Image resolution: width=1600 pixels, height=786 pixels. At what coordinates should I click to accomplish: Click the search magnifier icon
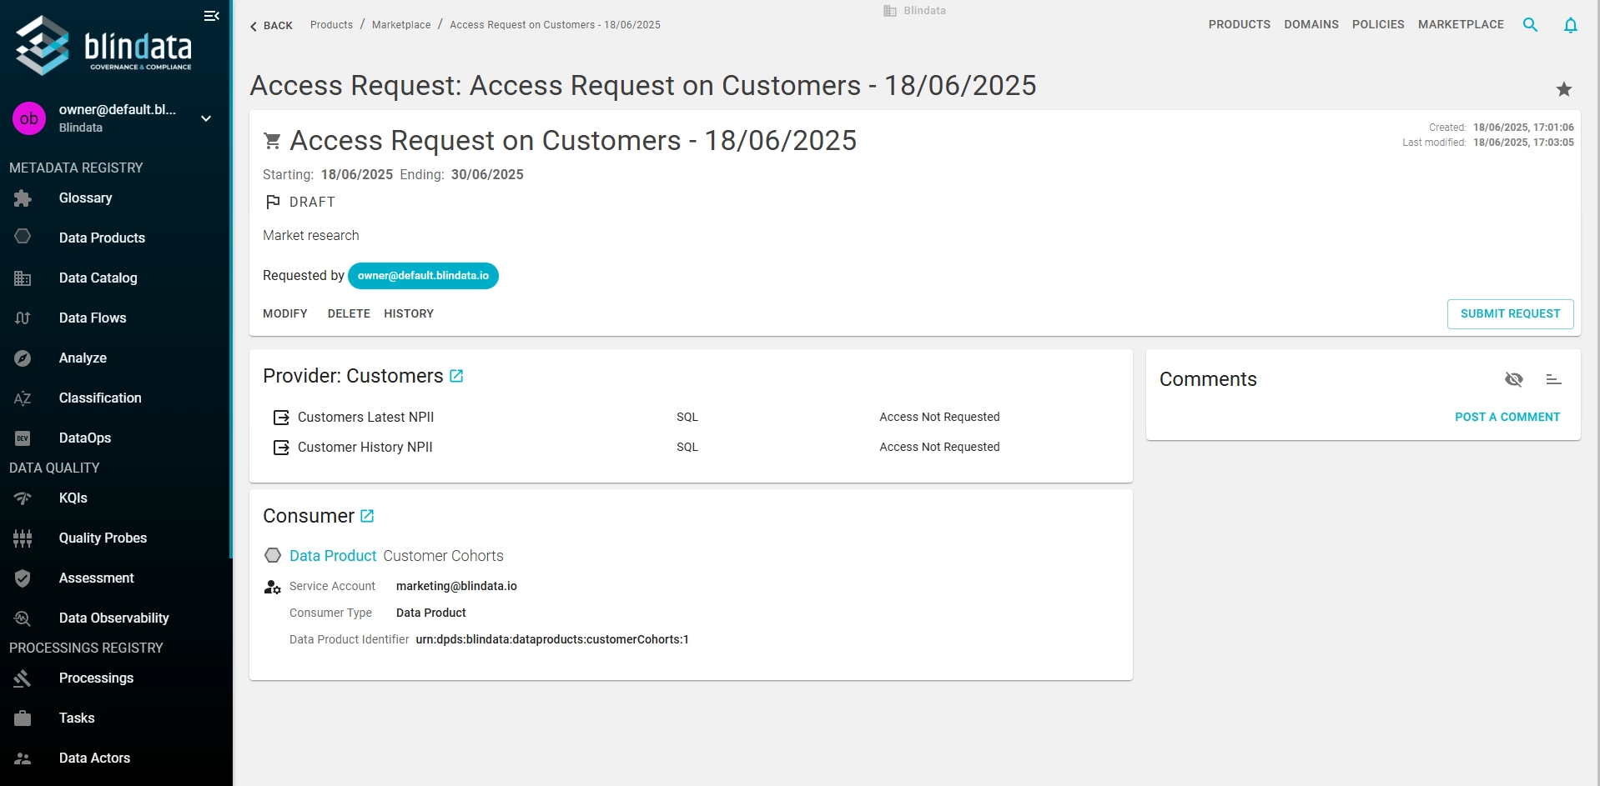pos(1530,25)
